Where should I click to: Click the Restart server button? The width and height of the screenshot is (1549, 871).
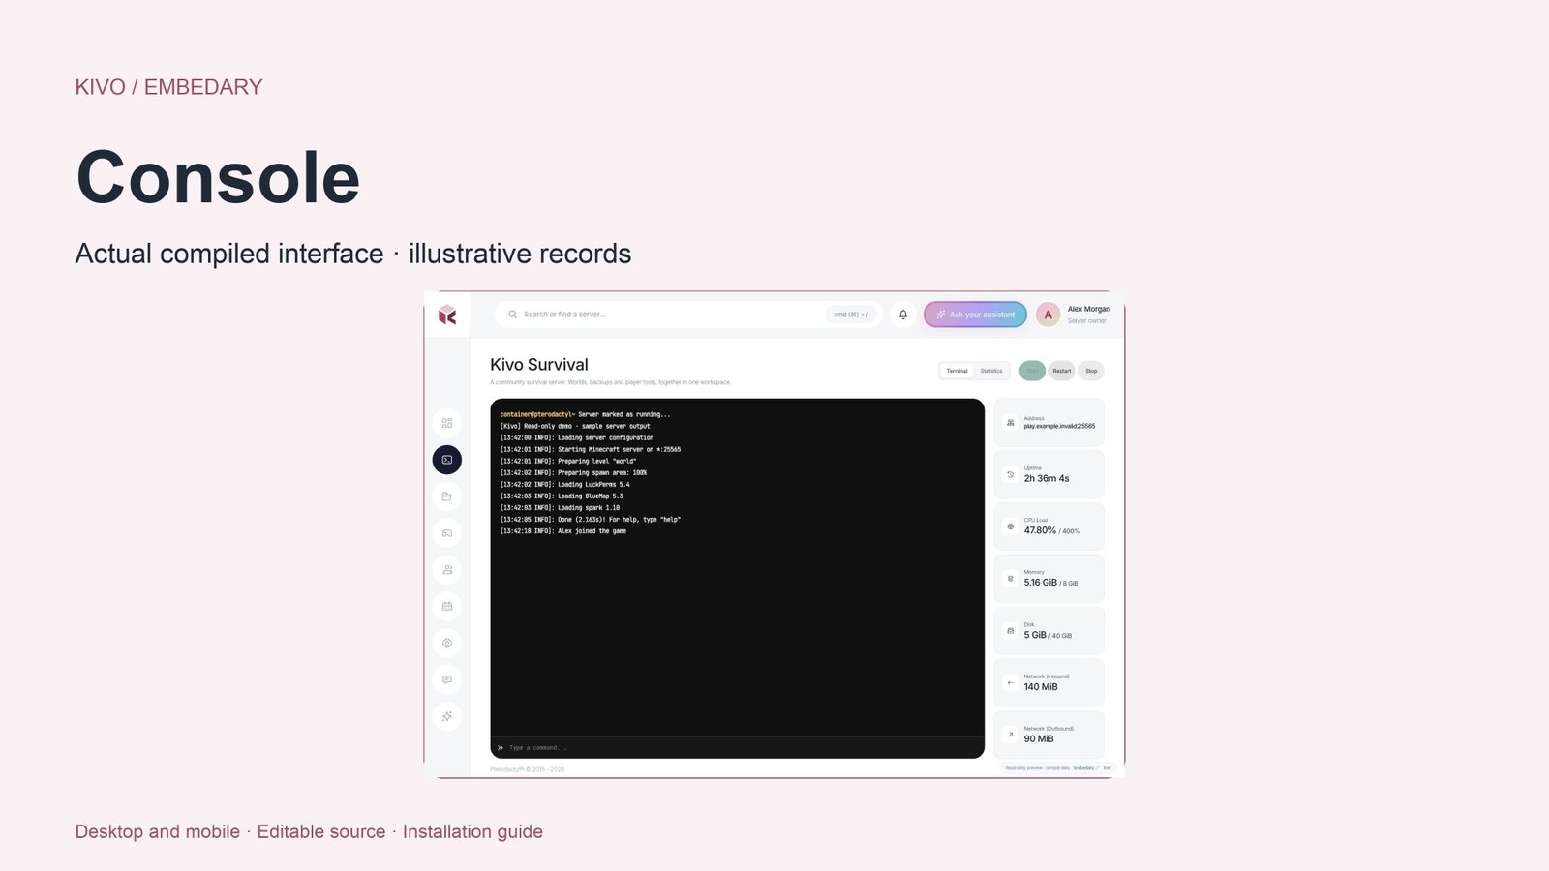click(x=1062, y=371)
